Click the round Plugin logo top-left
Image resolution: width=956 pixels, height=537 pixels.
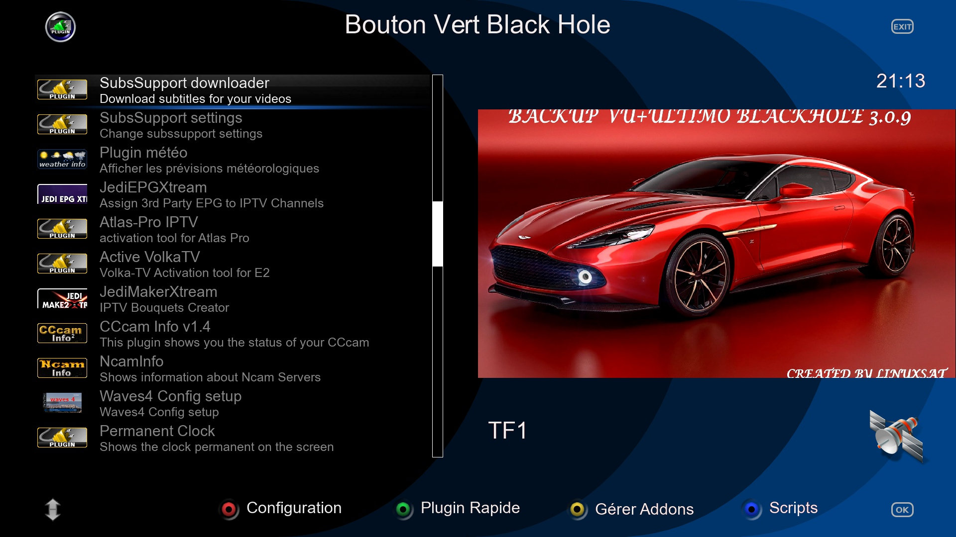coord(60,27)
